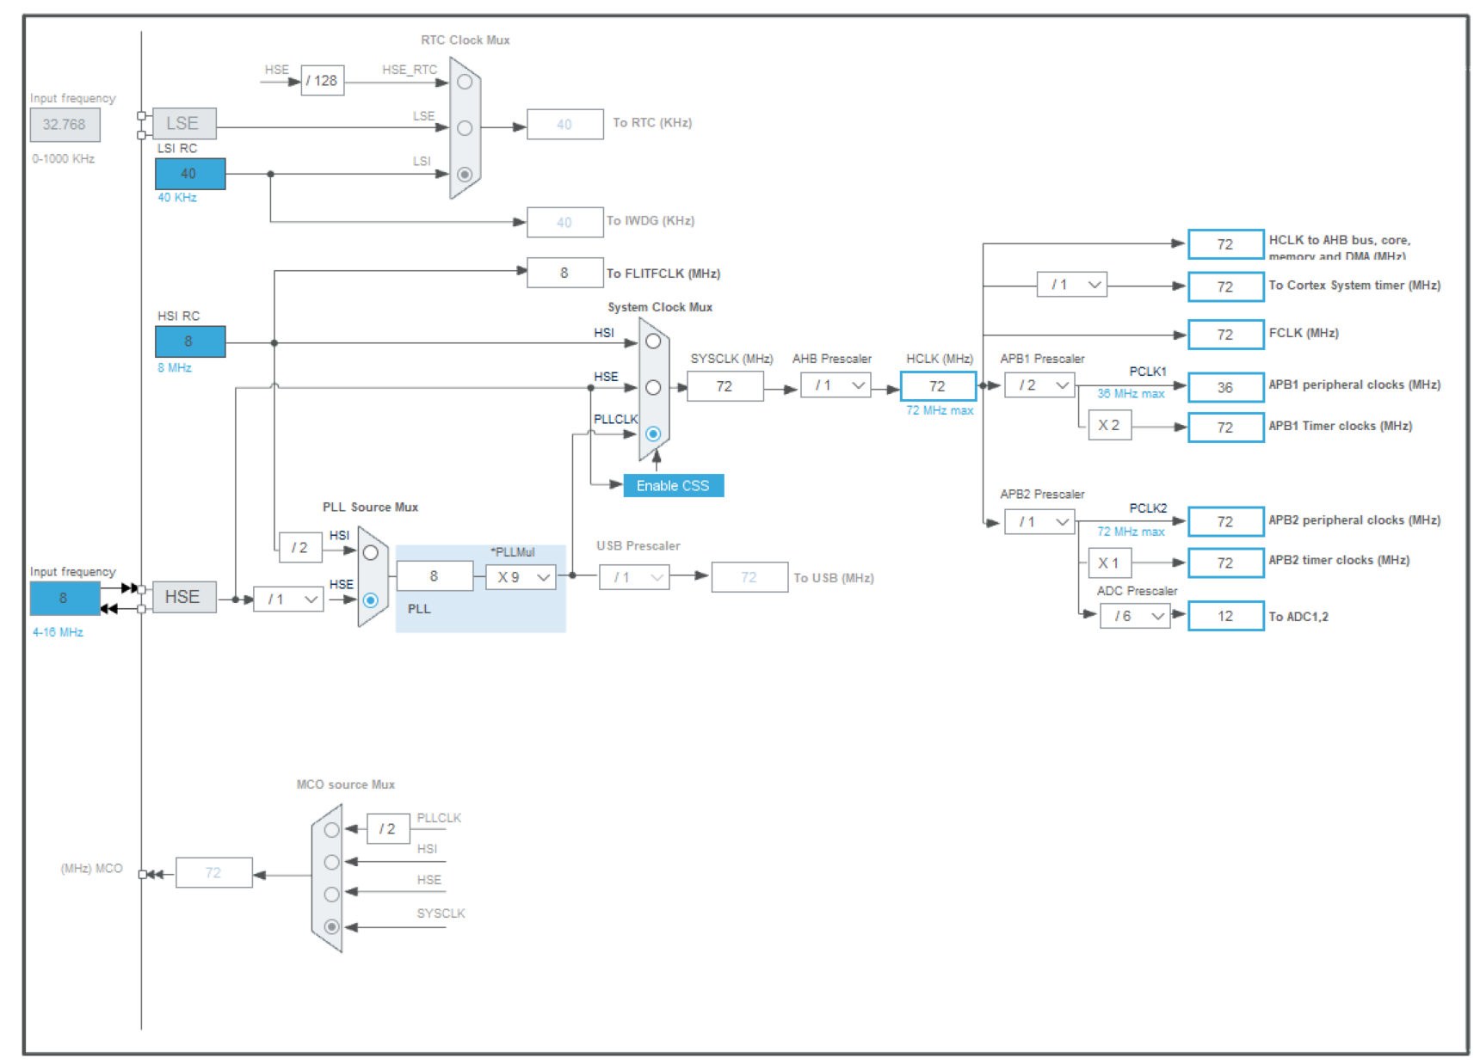This screenshot has width=1480, height=1064.
Task: Click HCLK to AHB bus value box
Action: (x=1226, y=244)
